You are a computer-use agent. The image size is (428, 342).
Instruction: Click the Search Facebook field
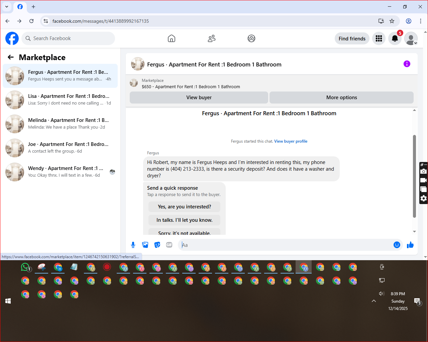[68, 38]
